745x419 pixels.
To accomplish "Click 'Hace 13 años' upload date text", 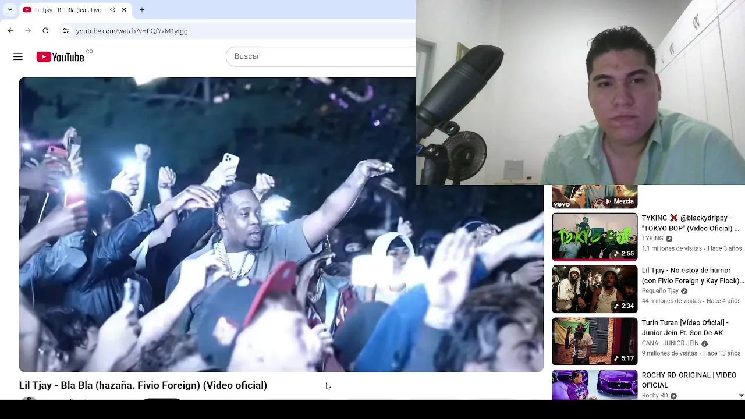I will (x=722, y=353).
